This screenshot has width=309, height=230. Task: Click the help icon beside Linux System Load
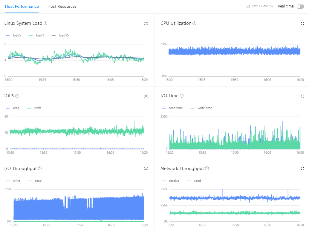pos(45,23)
